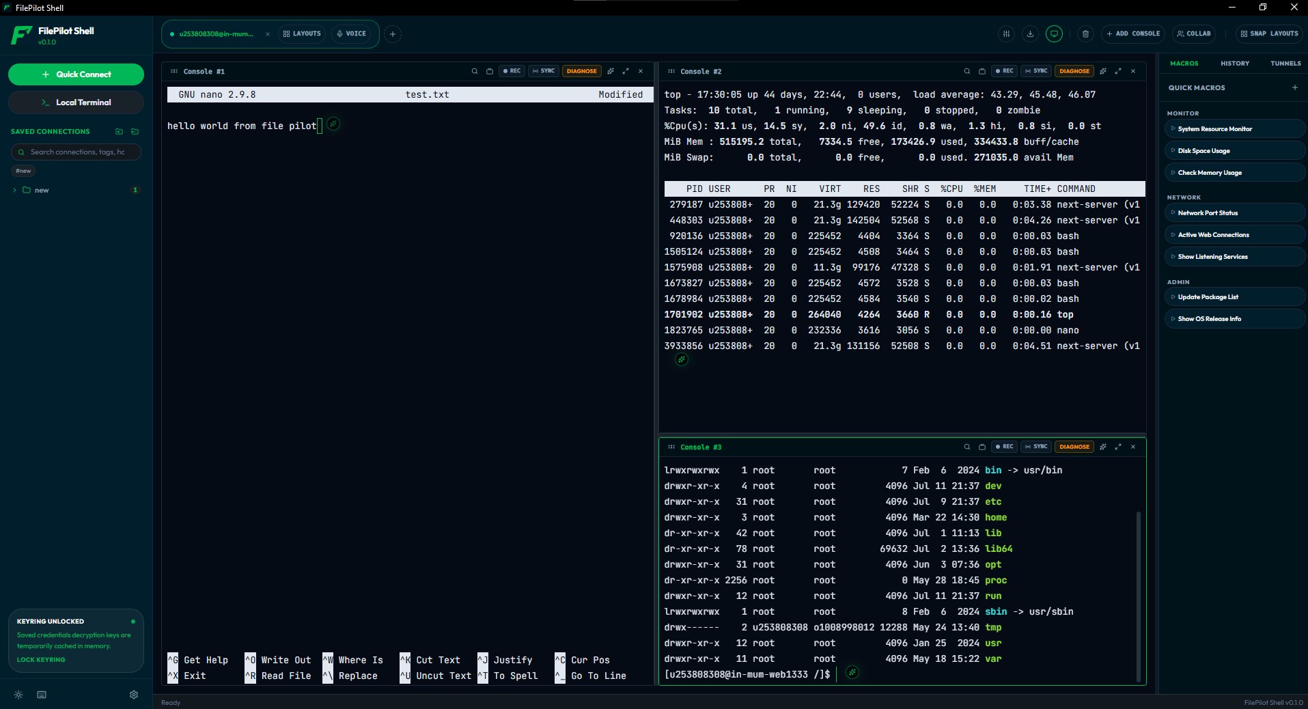Click DIAGNOSE in Console #3
The image size is (1308, 709).
coord(1074,447)
